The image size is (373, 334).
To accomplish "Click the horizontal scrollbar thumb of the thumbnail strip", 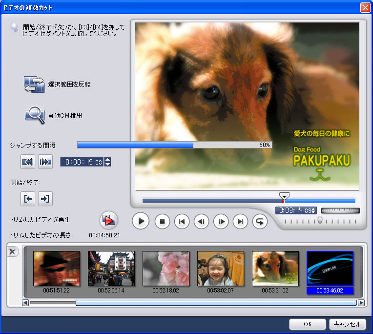I will (216, 303).
